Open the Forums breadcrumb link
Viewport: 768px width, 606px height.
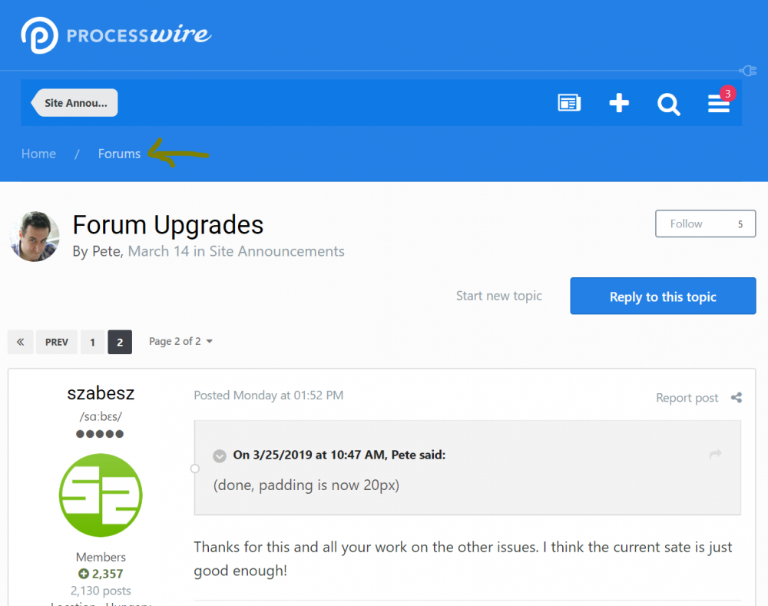click(x=119, y=154)
